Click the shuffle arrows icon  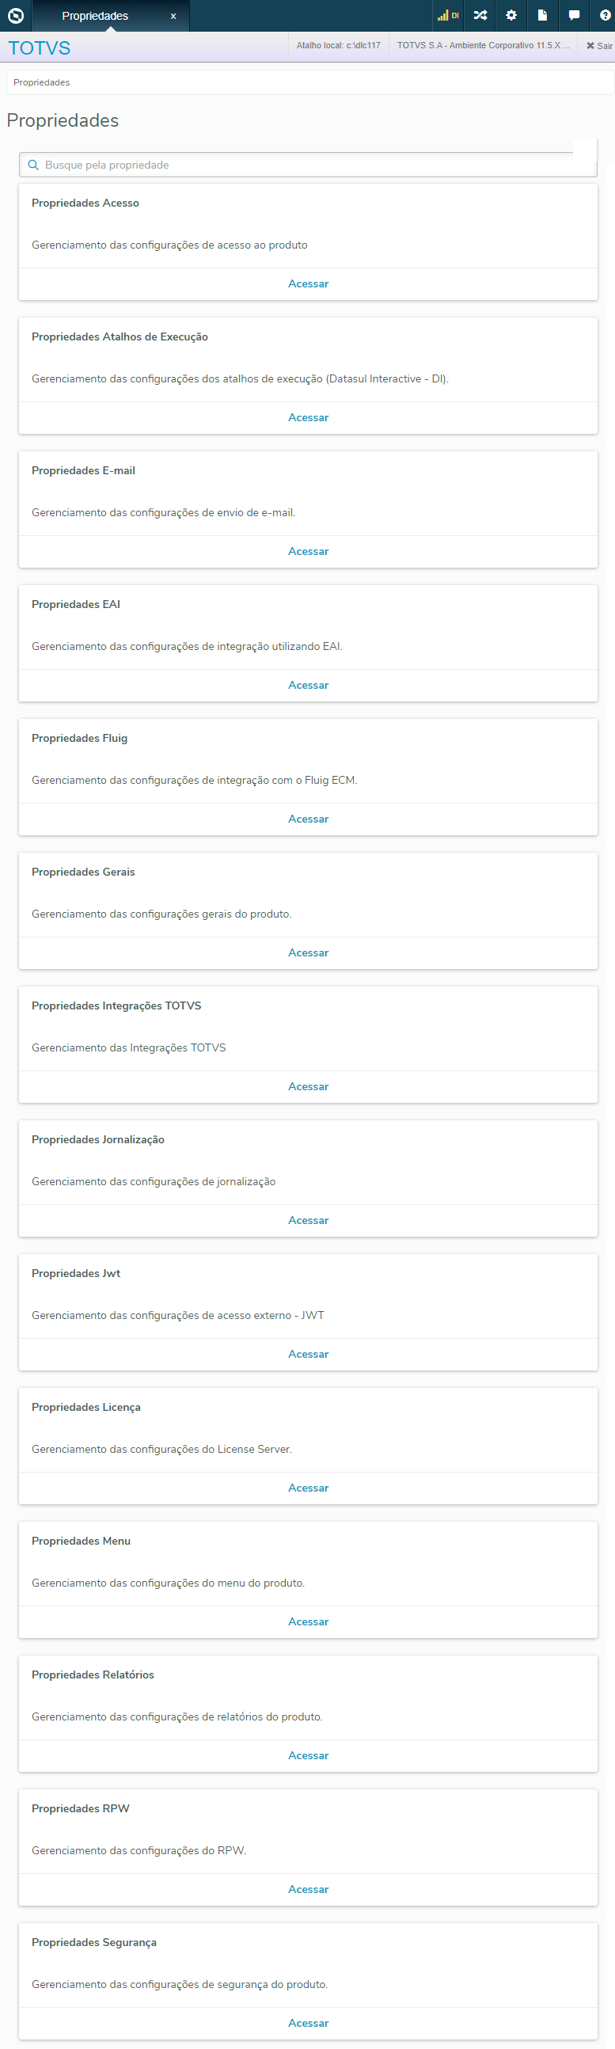(x=480, y=16)
